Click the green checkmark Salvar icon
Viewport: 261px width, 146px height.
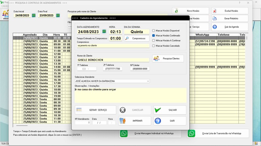(x=158, y=110)
